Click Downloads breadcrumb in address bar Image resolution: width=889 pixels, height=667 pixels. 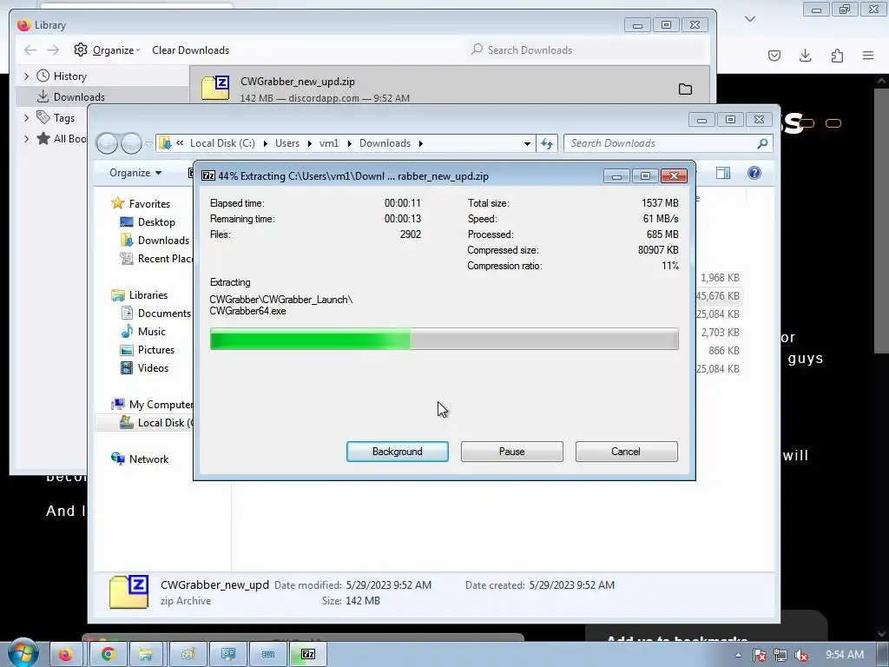click(385, 143)
